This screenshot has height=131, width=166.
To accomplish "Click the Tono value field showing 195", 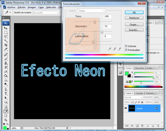I will pyautogui.click(x=107, y=16).
